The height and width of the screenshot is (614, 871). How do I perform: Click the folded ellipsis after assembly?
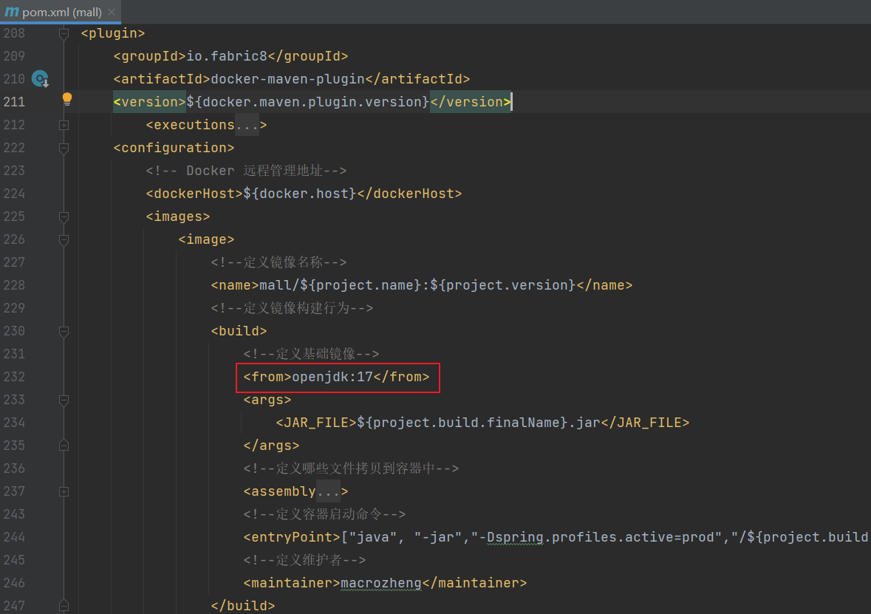coord(328,491)
